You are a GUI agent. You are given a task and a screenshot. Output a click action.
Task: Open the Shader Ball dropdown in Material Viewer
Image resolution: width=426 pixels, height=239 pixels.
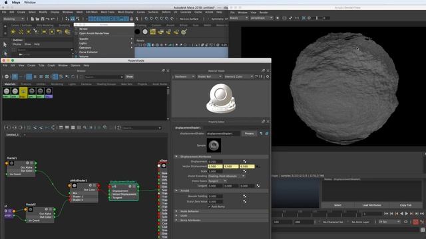[210, 77]
